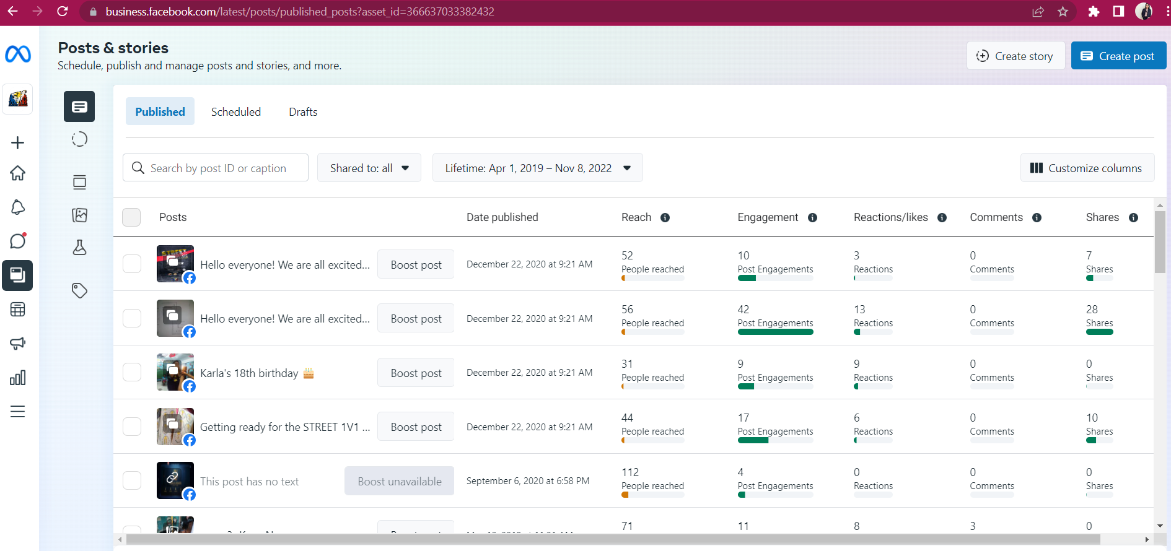Open Notifications bell icon
The width and height of the screenshot is (1171, 551).
coord(17,207)
